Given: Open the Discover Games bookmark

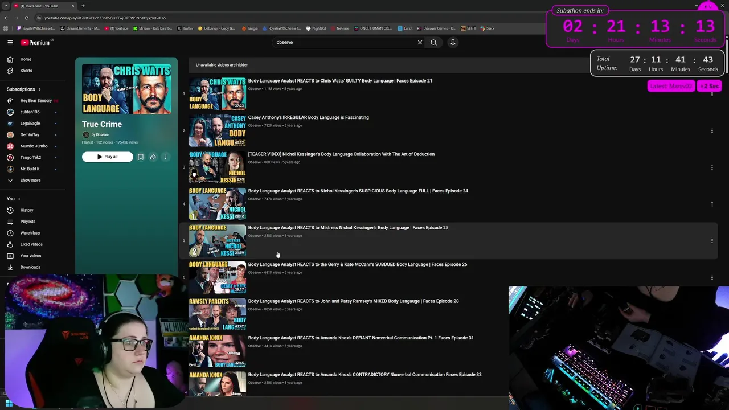Looking at the screenshot, I should 437,28.
